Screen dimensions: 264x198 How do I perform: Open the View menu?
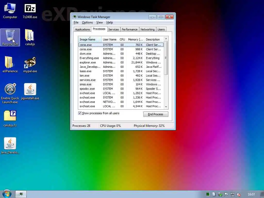point(100,22)
